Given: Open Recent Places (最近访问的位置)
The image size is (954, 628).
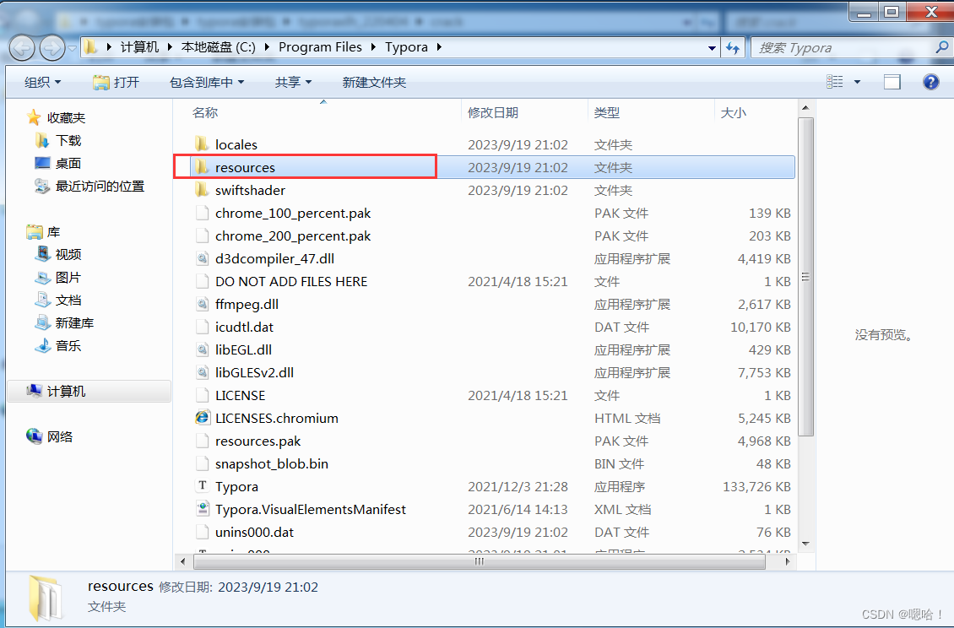Looking at the screenshot, I should point(100,187).
